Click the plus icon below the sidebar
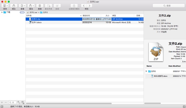 pos(2,102)
